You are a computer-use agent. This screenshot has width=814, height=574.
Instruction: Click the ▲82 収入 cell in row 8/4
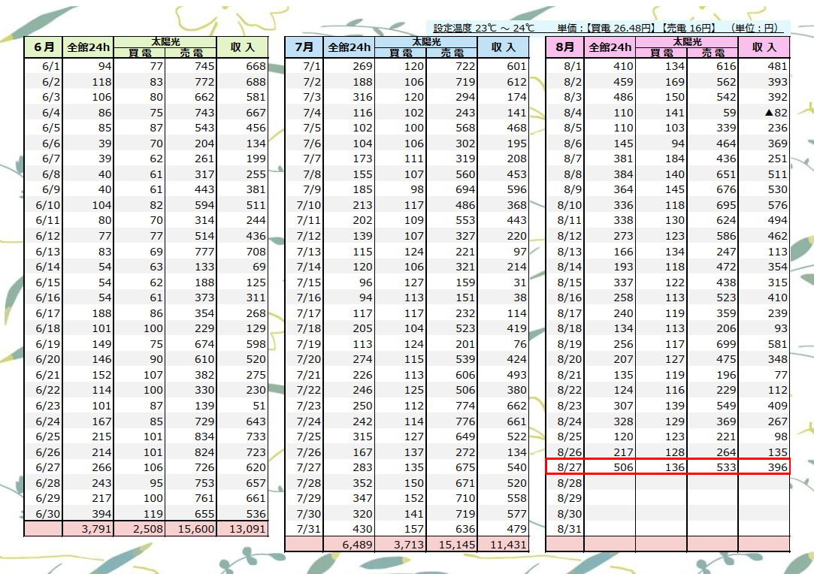[764, 113]
